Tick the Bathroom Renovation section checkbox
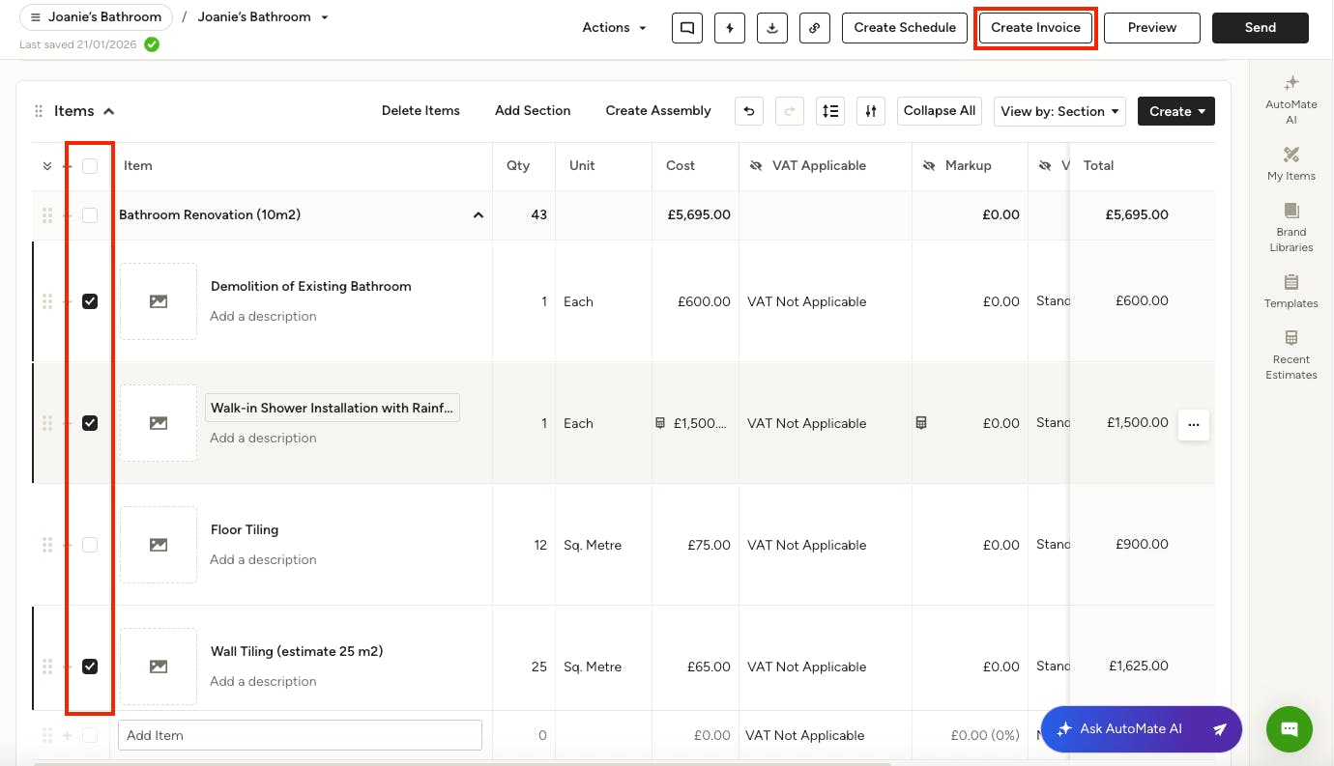Image resolution: width=1334 pixels, height=766 pixels. coord(90,215)
